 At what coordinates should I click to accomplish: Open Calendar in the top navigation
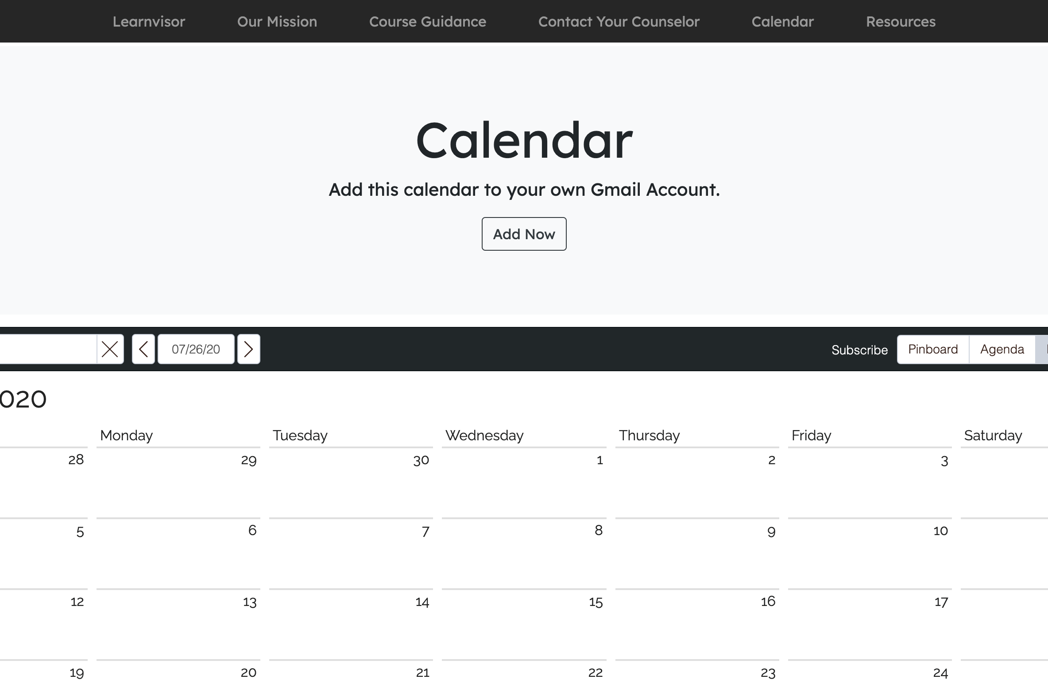point(783,21)
